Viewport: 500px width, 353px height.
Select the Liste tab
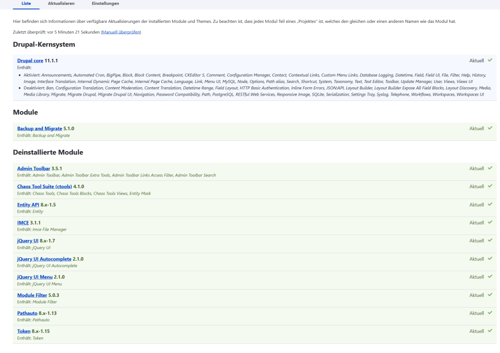click(x=26, y=3)
